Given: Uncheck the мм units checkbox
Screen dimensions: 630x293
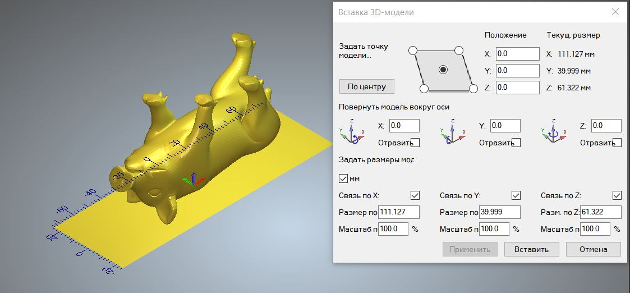Looking at the screenshot, I should [x=344, y=178].
